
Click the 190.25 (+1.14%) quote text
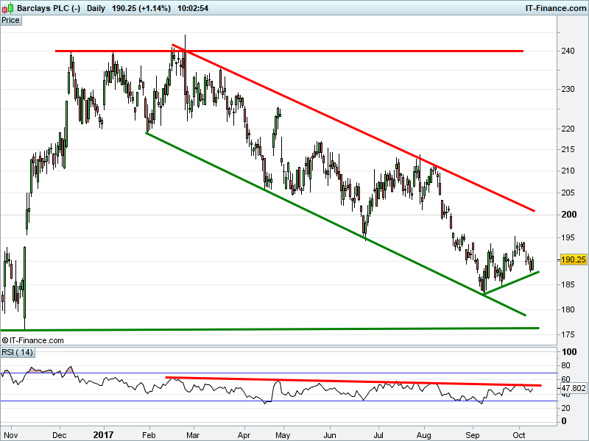coord(141,8)
